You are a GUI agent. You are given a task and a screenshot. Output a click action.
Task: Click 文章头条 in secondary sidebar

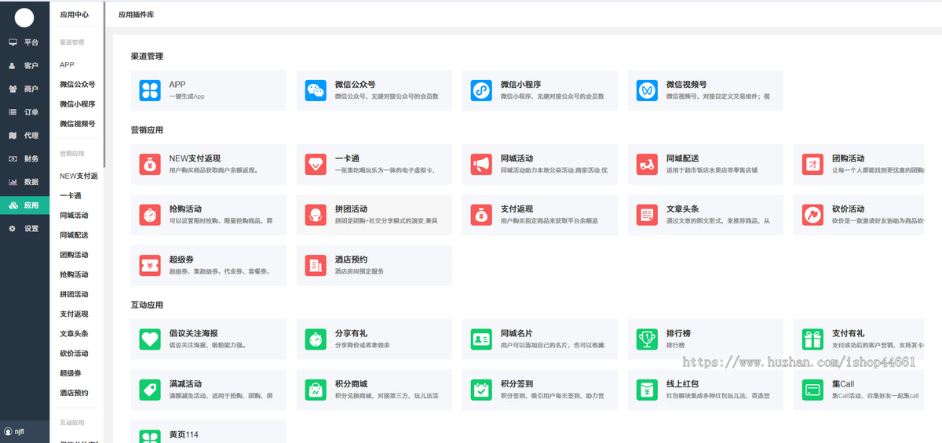tap(74, 334)
